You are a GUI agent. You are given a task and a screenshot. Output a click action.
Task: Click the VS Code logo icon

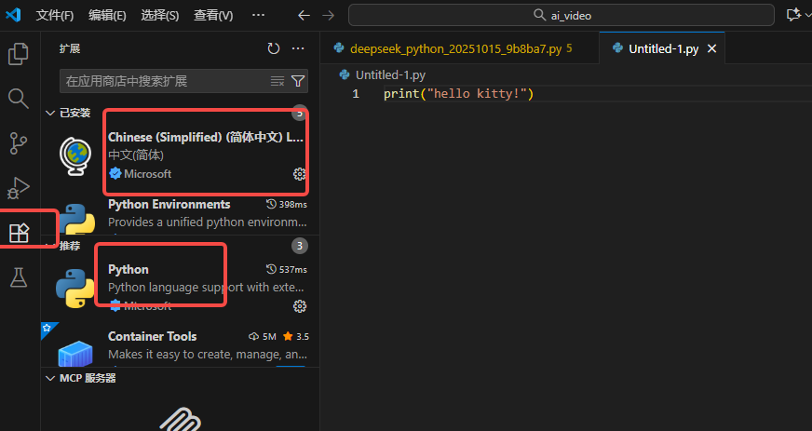pyautogui.click(x=13, y=15)
